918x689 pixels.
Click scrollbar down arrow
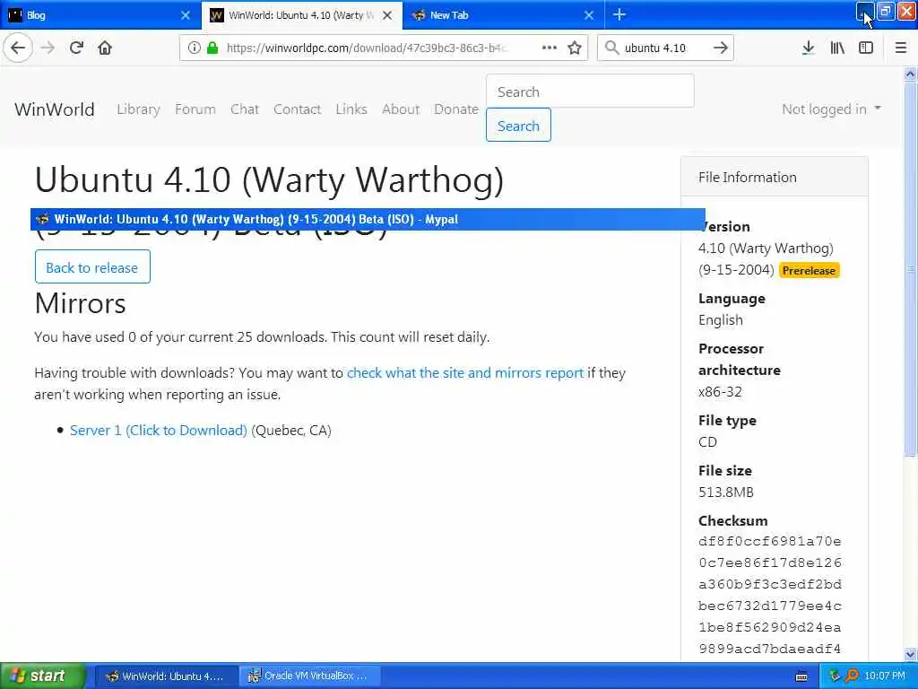tap(910, 654)
